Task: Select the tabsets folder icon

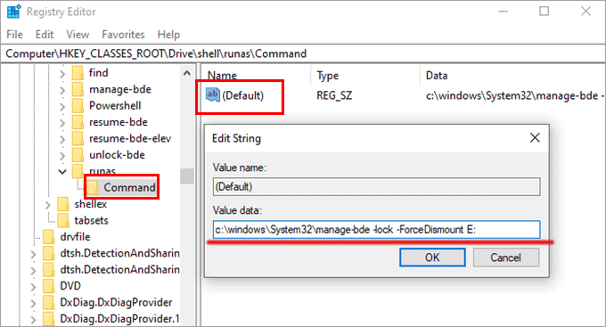Action: pos(63,220)
